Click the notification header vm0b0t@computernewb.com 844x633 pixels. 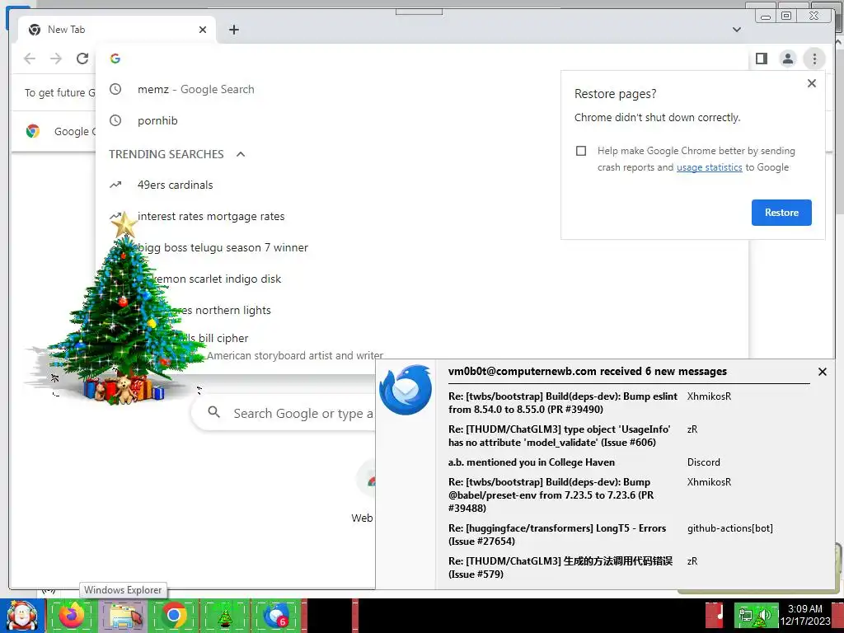coord(587,371)
